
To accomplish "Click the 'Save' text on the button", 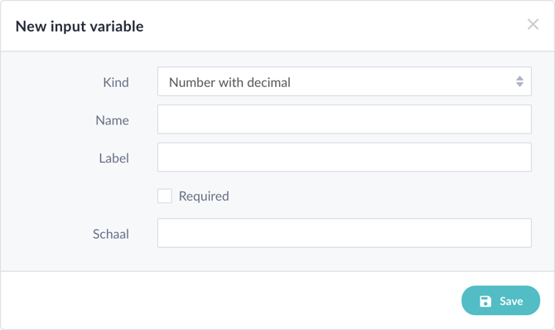I will pos(511,301).
